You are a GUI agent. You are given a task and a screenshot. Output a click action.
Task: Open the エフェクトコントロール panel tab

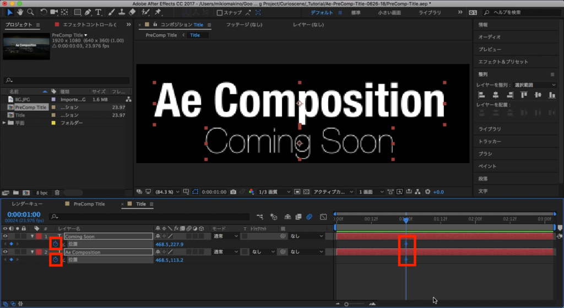[x=89, y=24]
